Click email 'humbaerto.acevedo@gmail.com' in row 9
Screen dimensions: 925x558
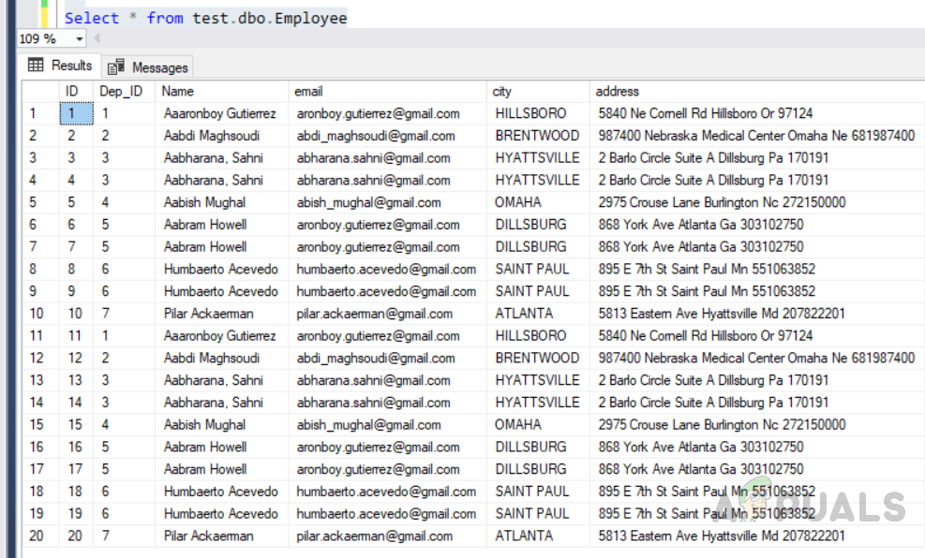pyautogui.click(x=386, y=291)
